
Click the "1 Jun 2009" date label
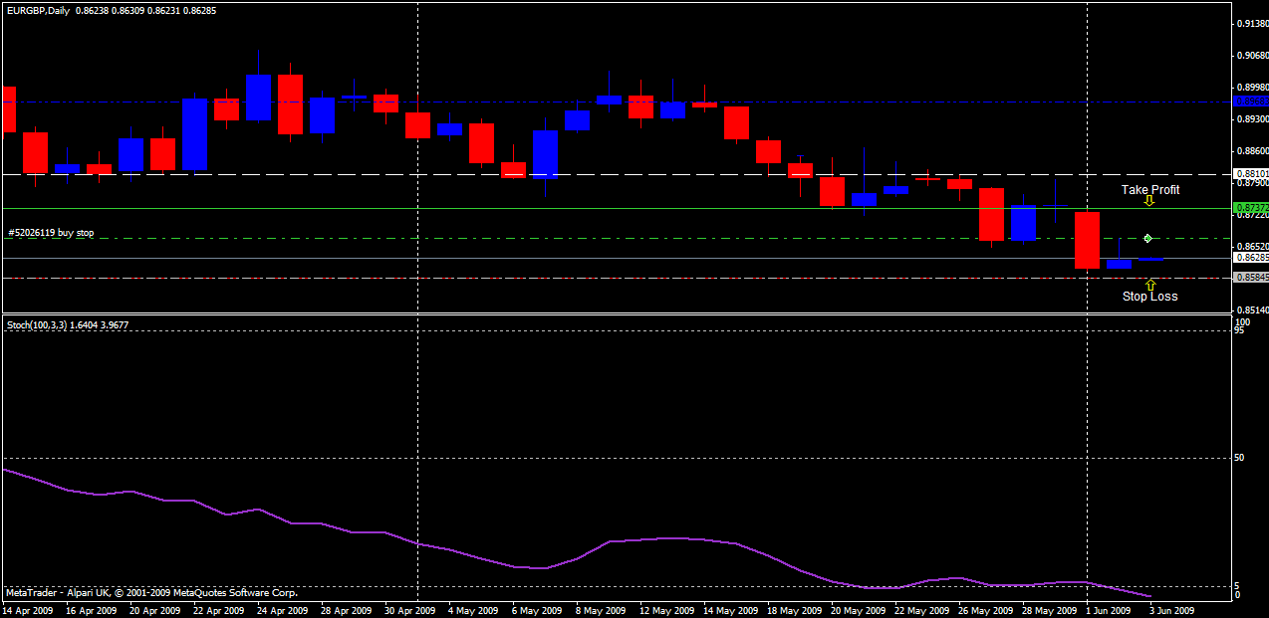(1109, 611)
